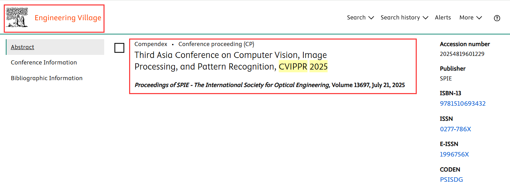Open the ISSN link 0277-786X
Image resolution: width=510 pixels, height=194 pixels.
[455, 129]
